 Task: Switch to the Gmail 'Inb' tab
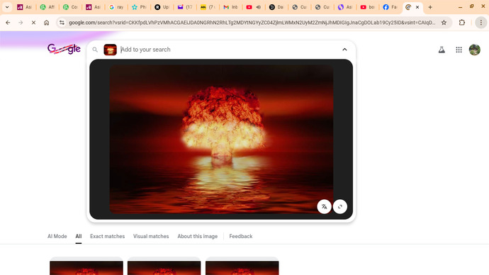tap(230, 7)
